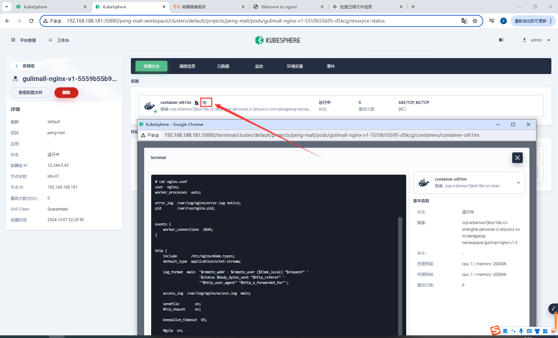Click the KubeSphere logo in header
The width and height of the screenshot is (558, 338).
tap(278, 40)
